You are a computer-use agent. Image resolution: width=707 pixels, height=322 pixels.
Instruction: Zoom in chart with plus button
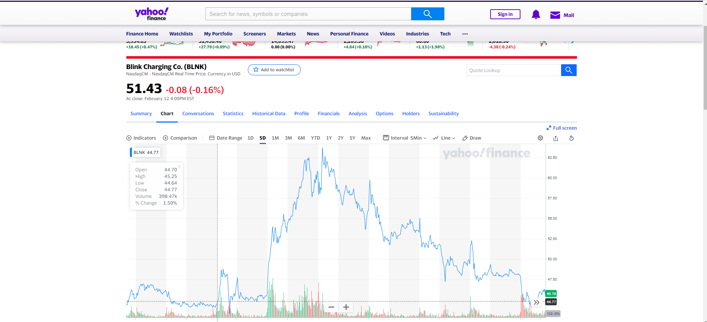[346, 307]
